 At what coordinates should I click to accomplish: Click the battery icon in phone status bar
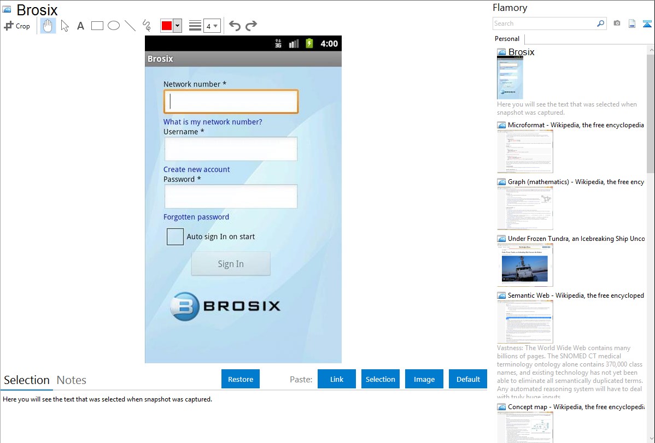(x=309, y=43)
